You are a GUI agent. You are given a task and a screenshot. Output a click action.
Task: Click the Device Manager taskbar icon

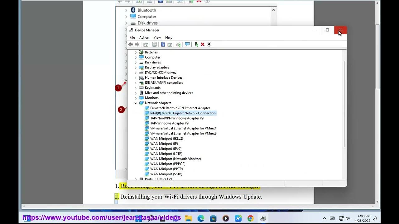[x=263, y=218]
